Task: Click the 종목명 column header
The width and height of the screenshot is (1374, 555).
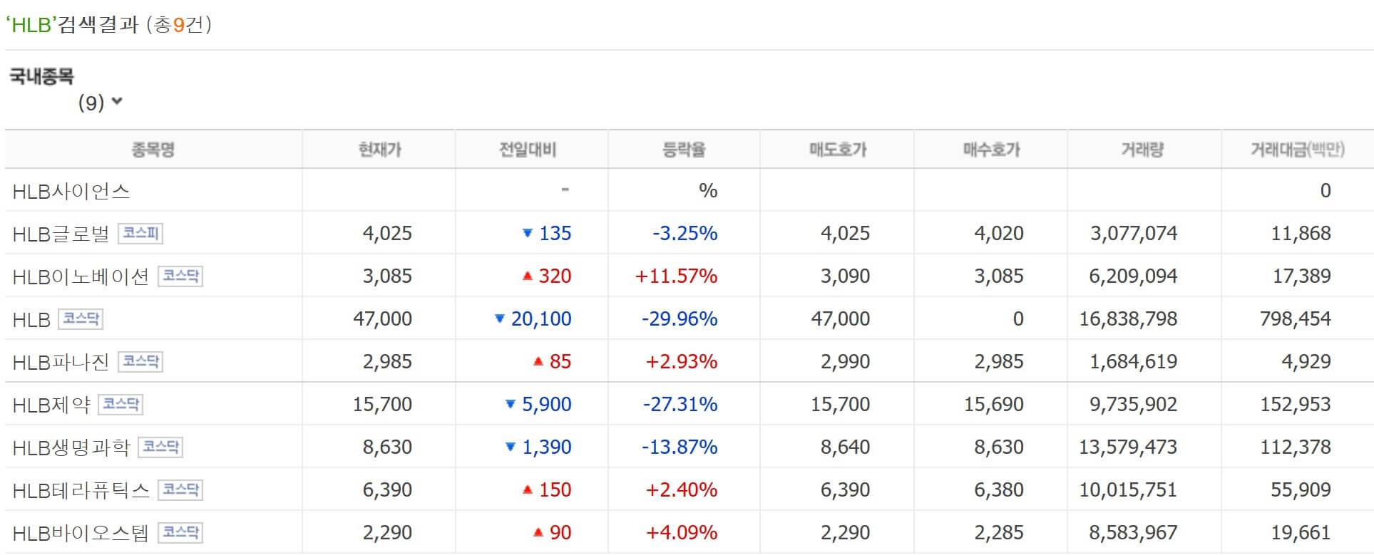Action: (x=153, y=150)
